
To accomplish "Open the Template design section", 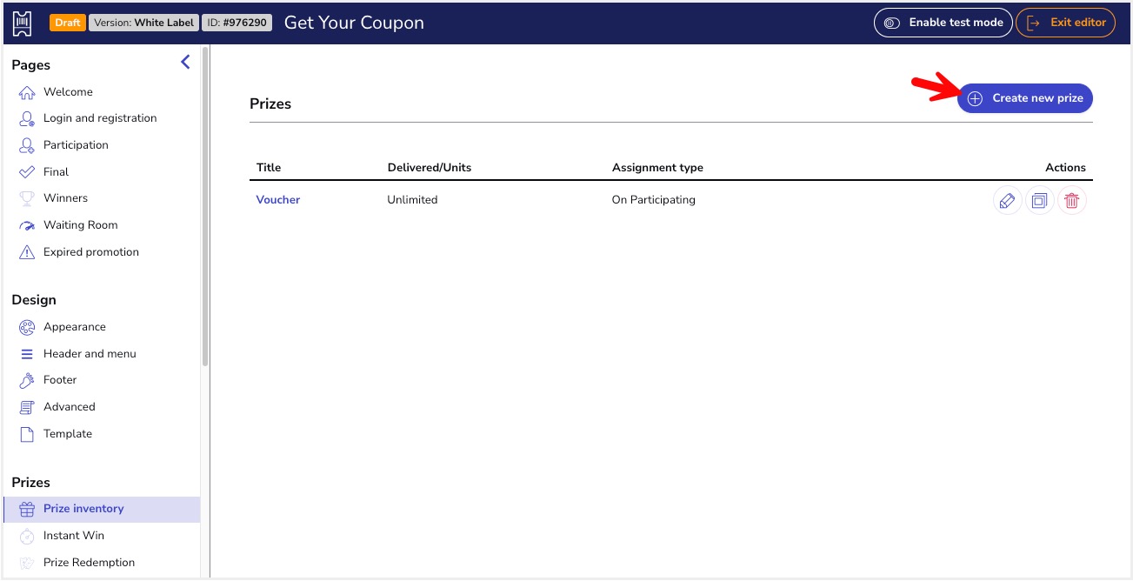I will click(x=68, y=433).
